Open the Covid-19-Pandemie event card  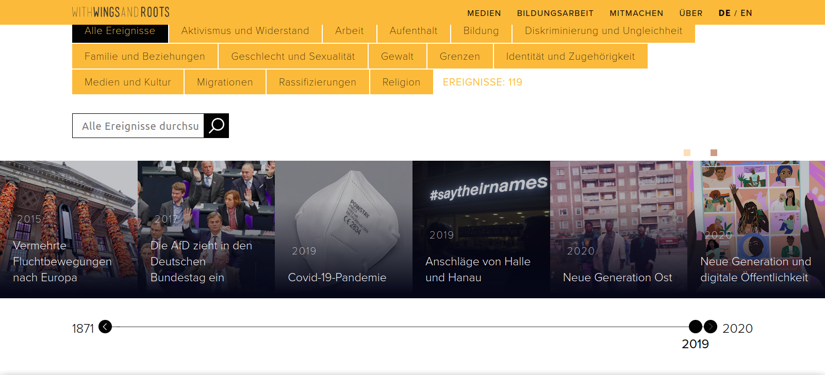point(344,229)
